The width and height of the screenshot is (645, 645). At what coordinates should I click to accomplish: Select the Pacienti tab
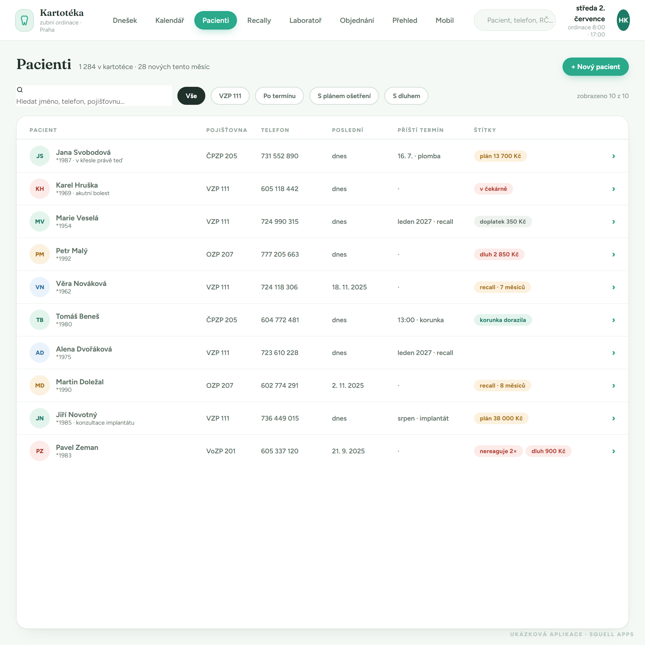coord(216,20)
